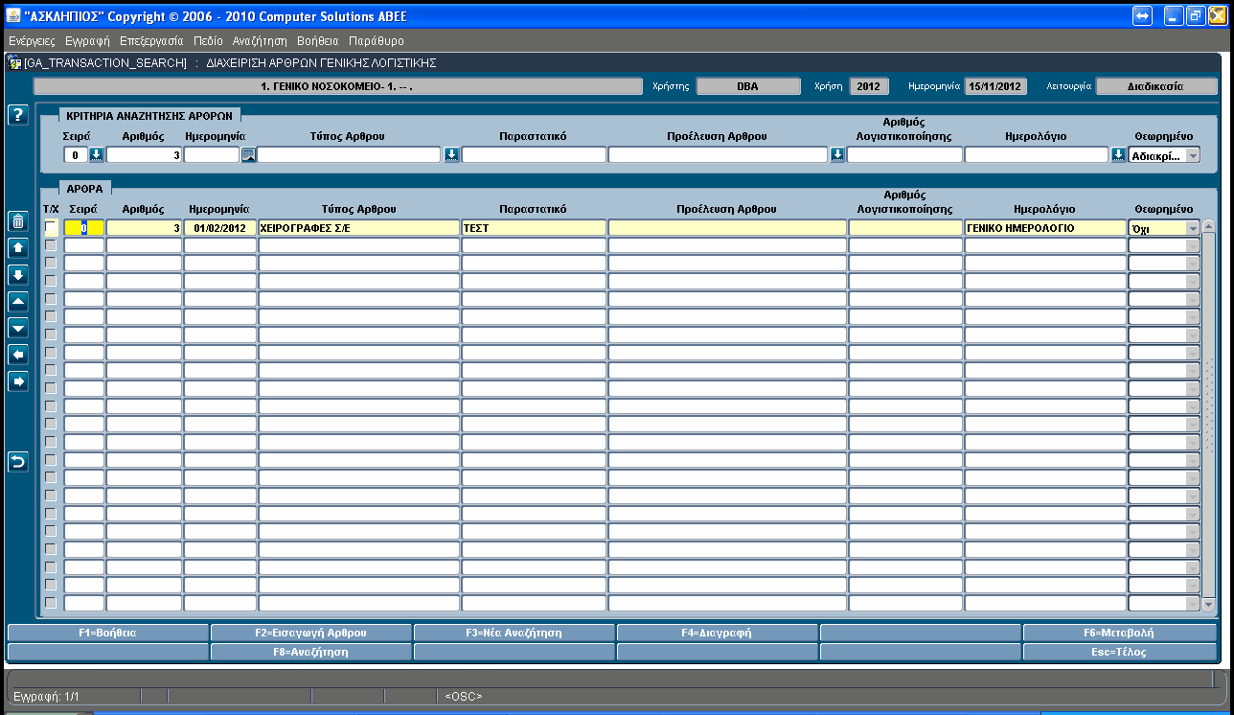This screenshot has height=715, width=1234.
Task: Click Χρήση value 2012
Action: [868, 86]
